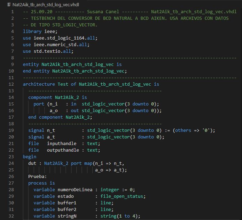Click 'Test' architecture name on line 12

pos(65,84)
